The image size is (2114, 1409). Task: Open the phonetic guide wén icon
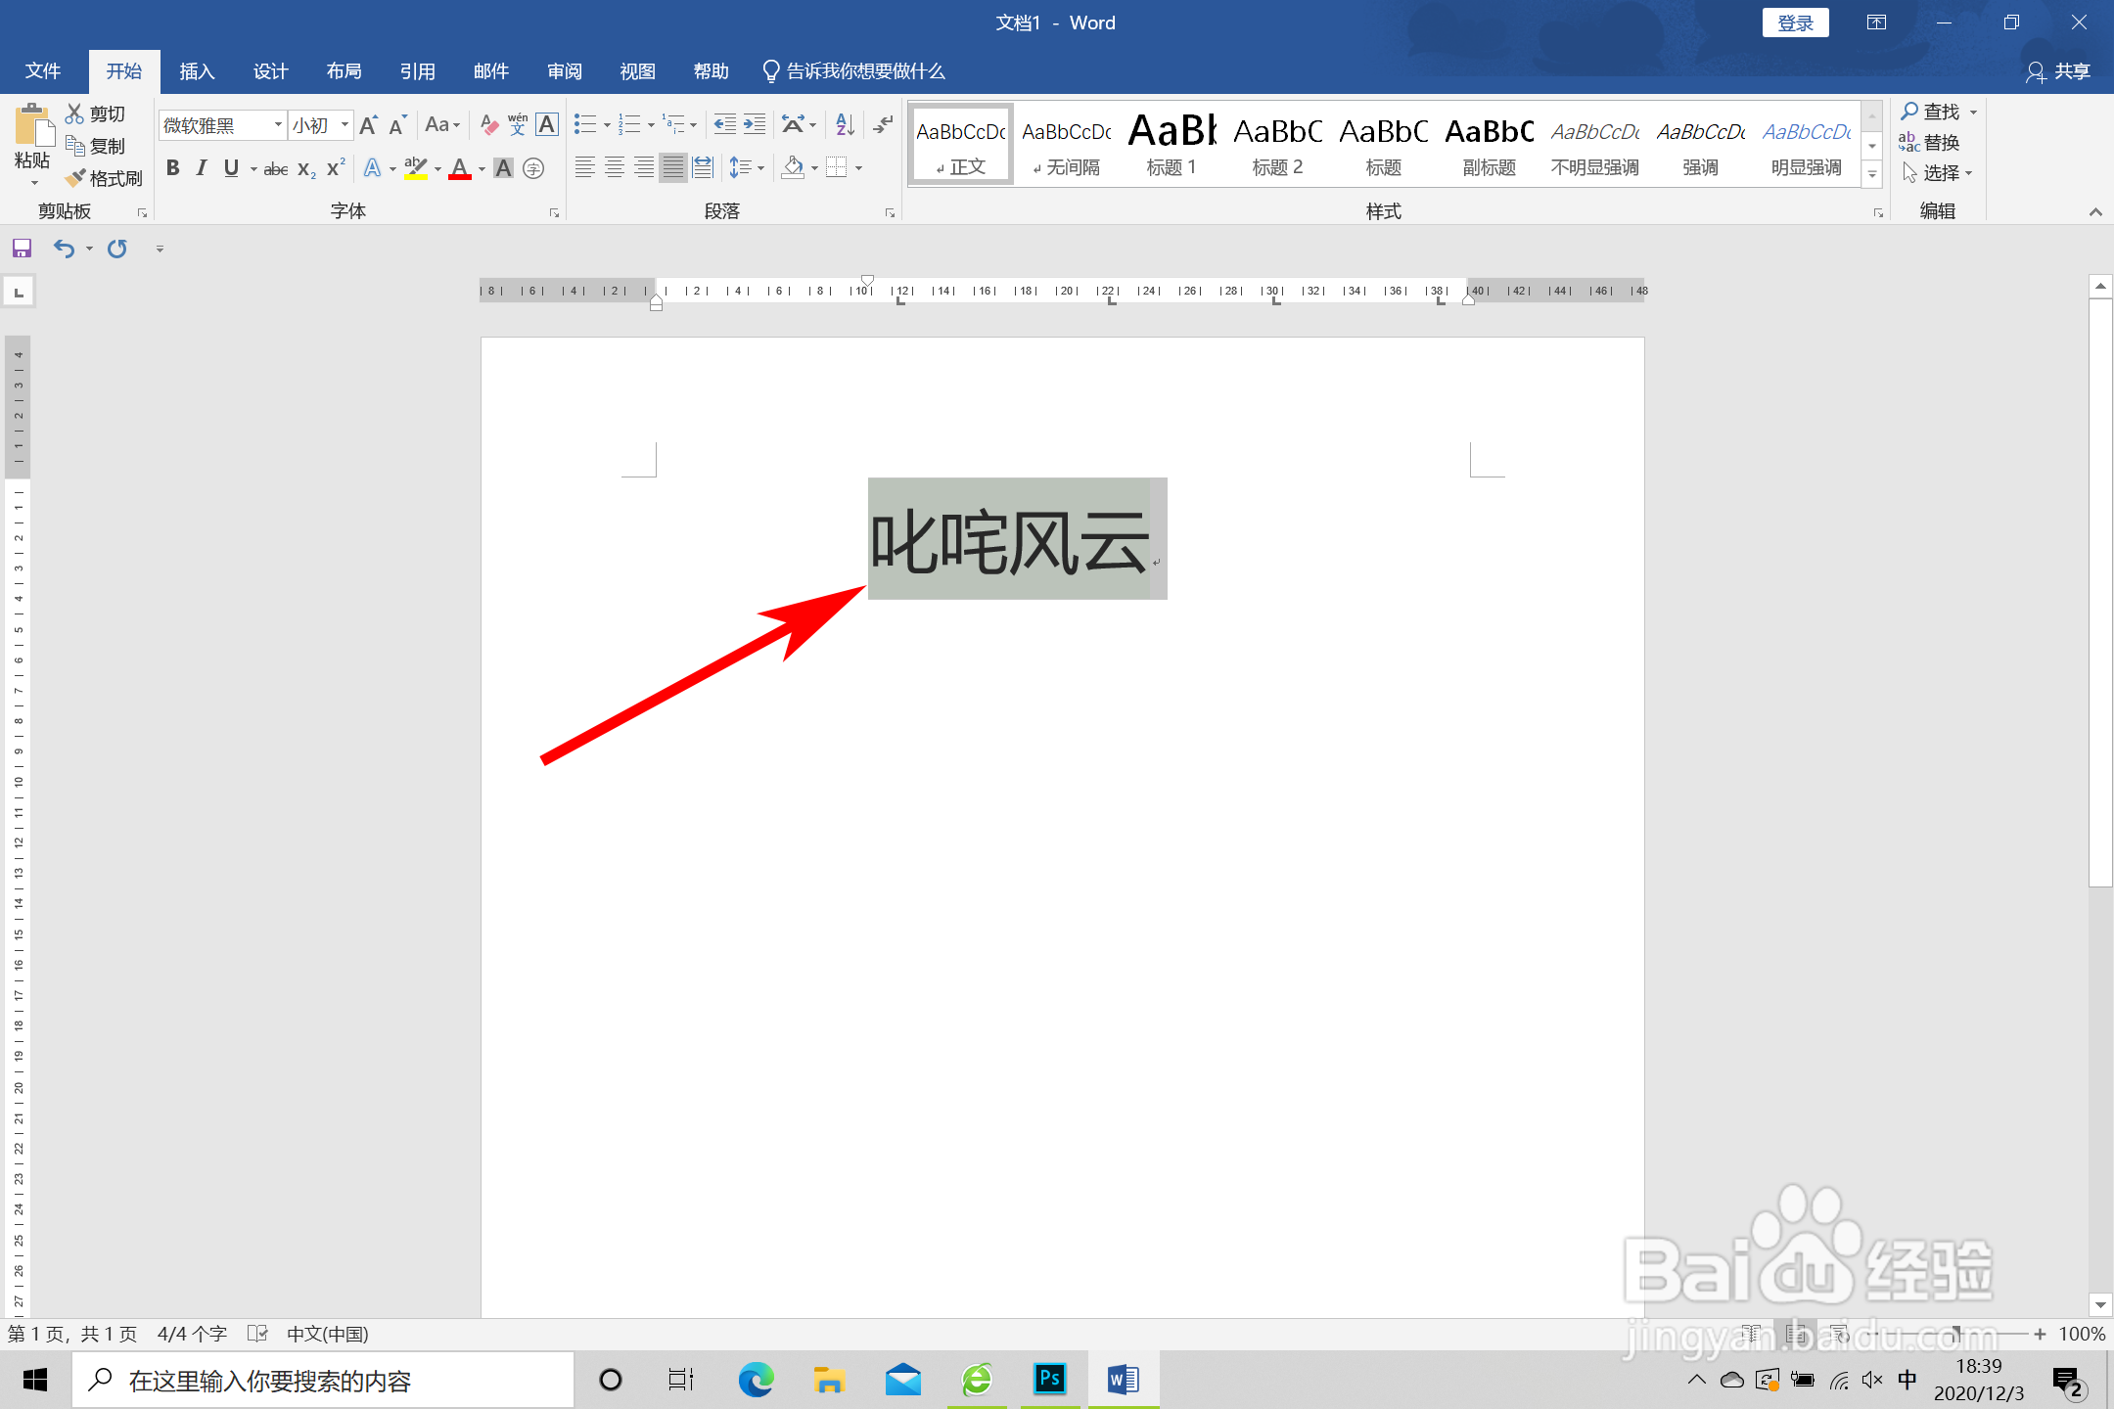tap(518, 125)
